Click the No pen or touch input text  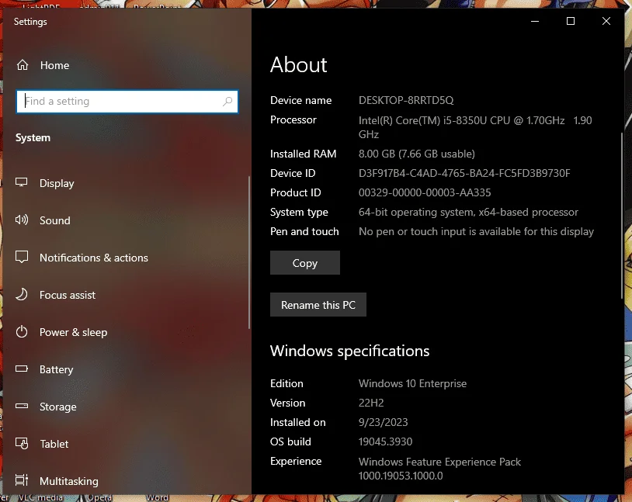(476, 232)
